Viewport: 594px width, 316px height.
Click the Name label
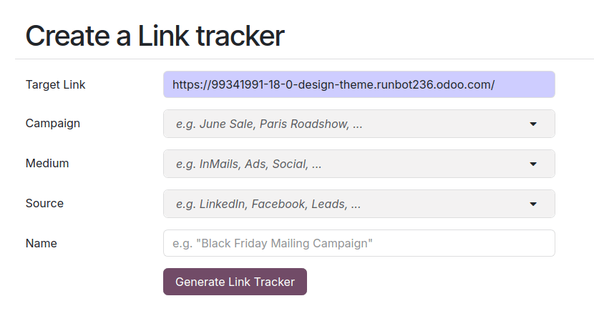tap(41, 243)
